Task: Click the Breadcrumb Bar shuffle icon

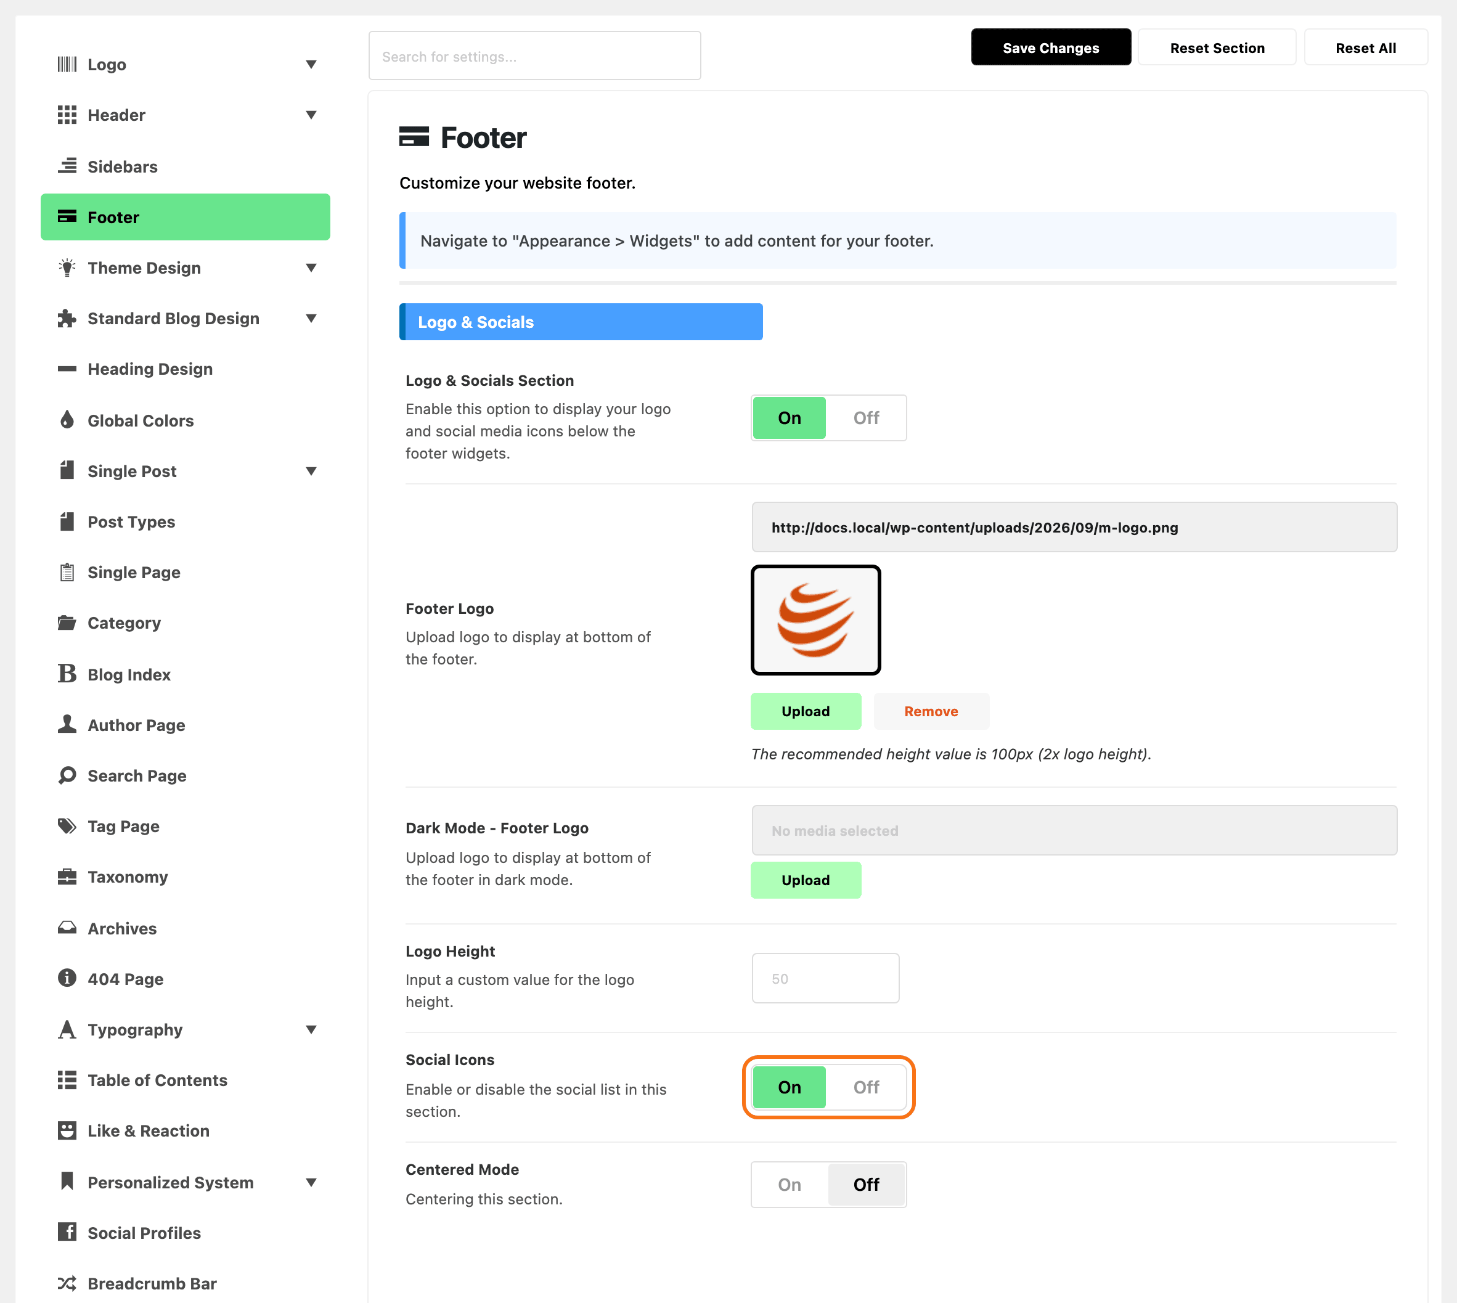Action: 67,1283
